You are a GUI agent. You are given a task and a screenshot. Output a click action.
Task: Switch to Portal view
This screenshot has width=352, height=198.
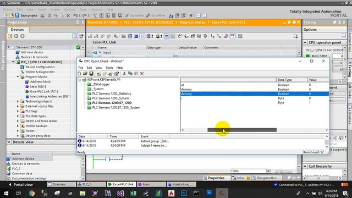pyautogui.click(x=21, y=185)
